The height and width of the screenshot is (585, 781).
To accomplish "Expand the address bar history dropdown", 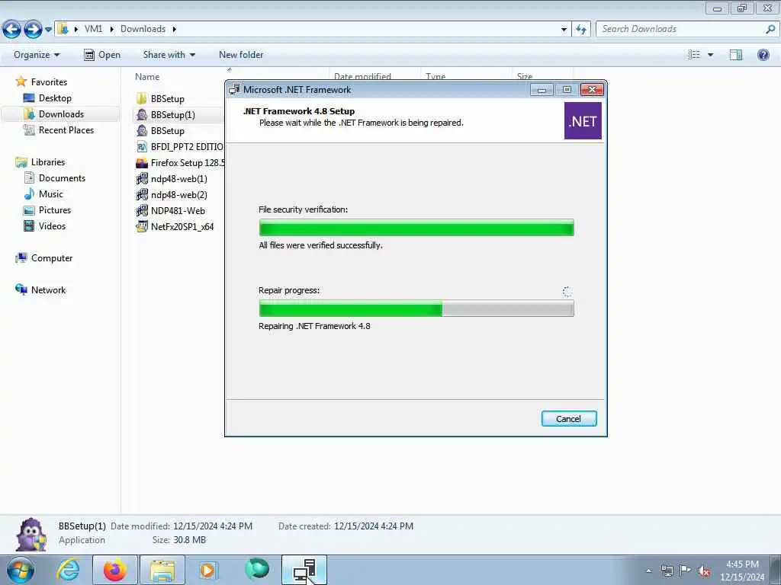I will tap(564, 30).
